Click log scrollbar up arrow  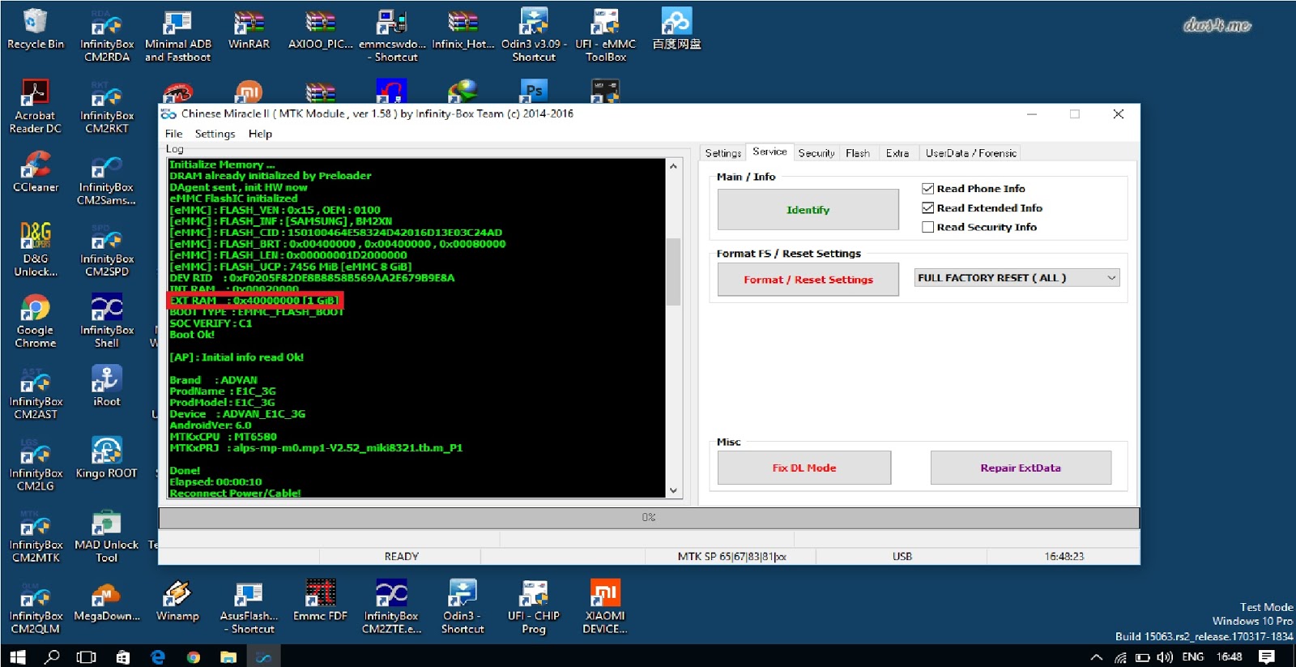(673, 166)
